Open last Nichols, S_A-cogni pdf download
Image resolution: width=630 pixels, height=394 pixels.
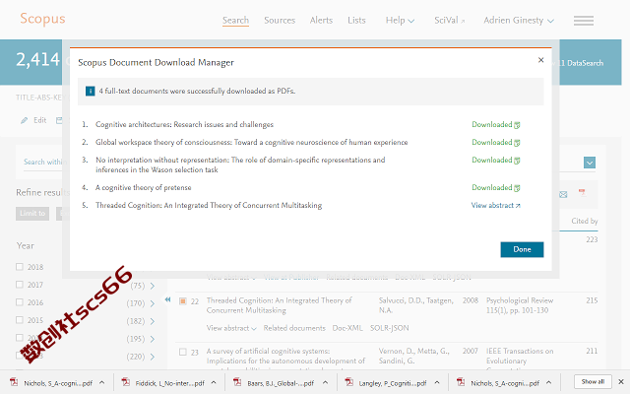[499, 383]
